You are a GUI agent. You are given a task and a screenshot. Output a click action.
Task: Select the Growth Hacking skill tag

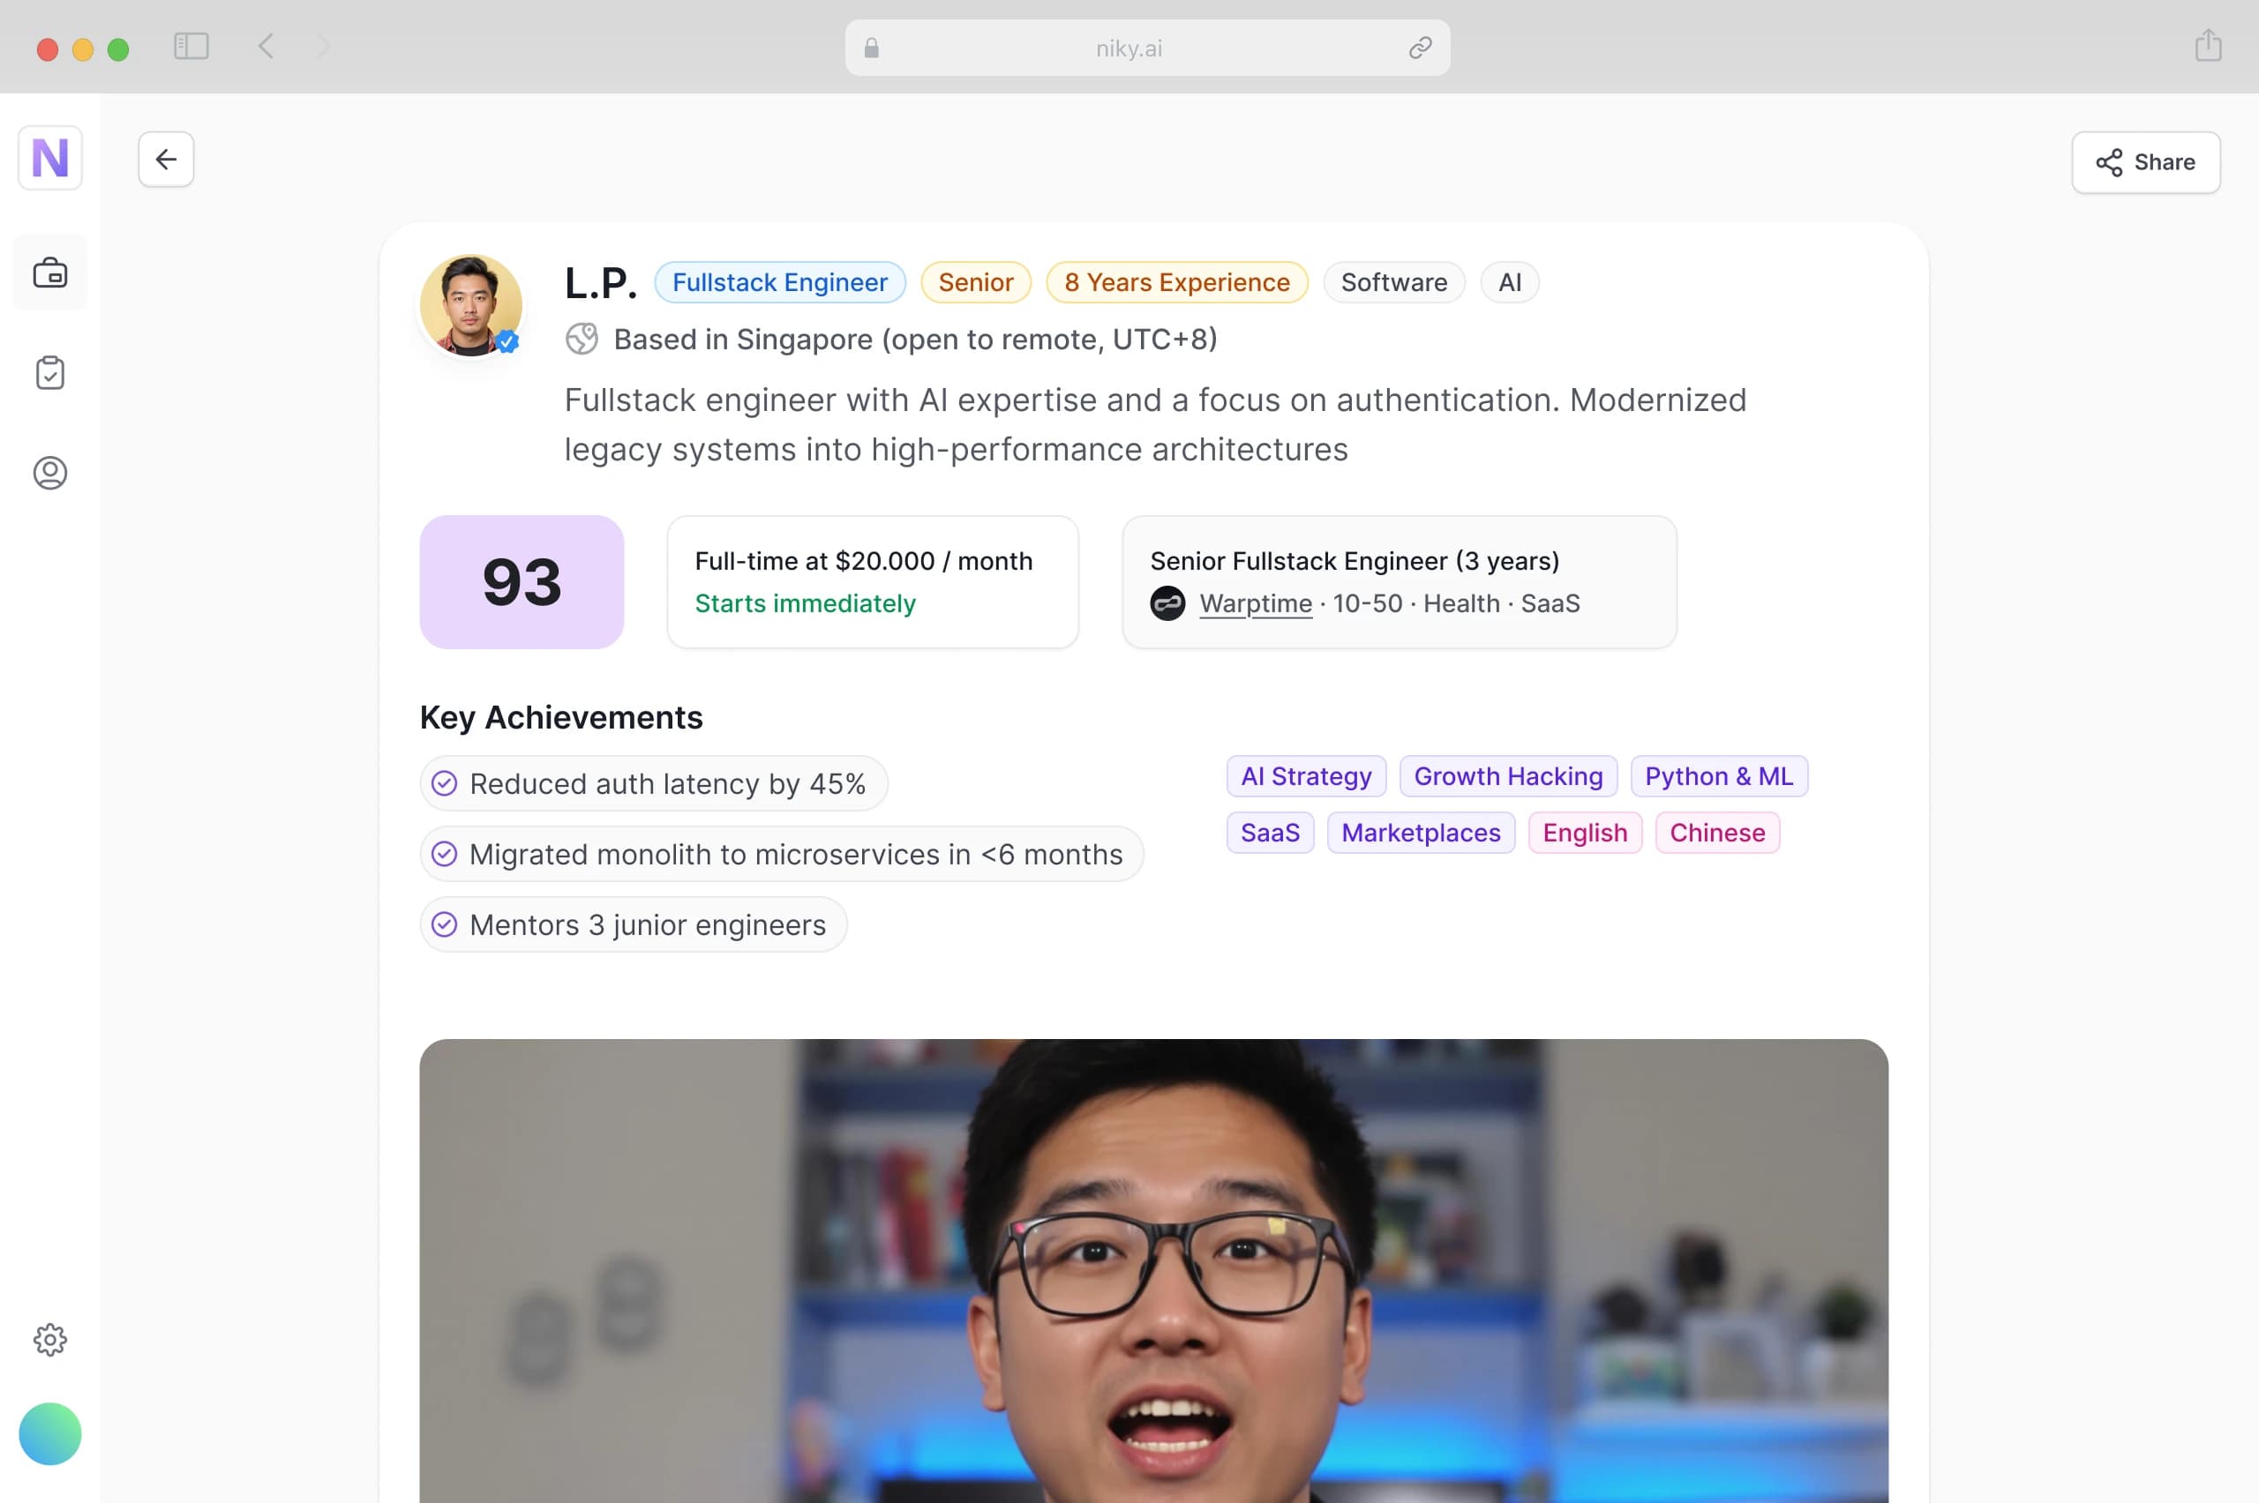[1508, 776]
